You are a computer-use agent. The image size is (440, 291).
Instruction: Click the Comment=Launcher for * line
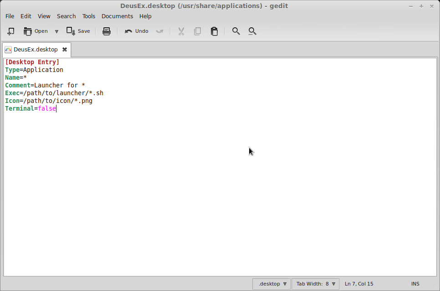tap(45, 85)
